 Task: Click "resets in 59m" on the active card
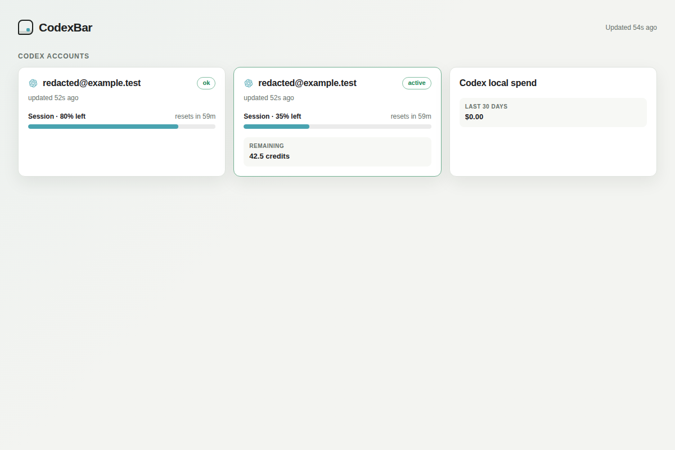point(411,116)
